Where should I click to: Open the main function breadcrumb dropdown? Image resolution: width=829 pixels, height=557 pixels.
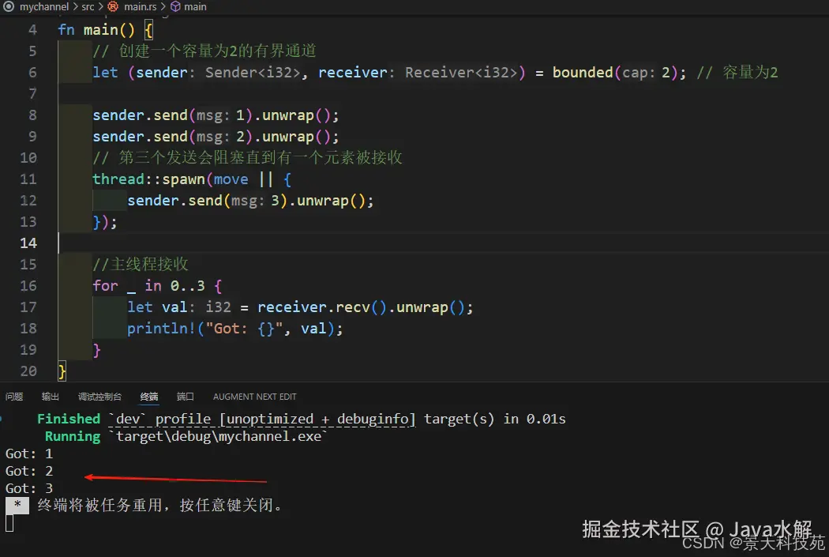[x=194, y=6]
